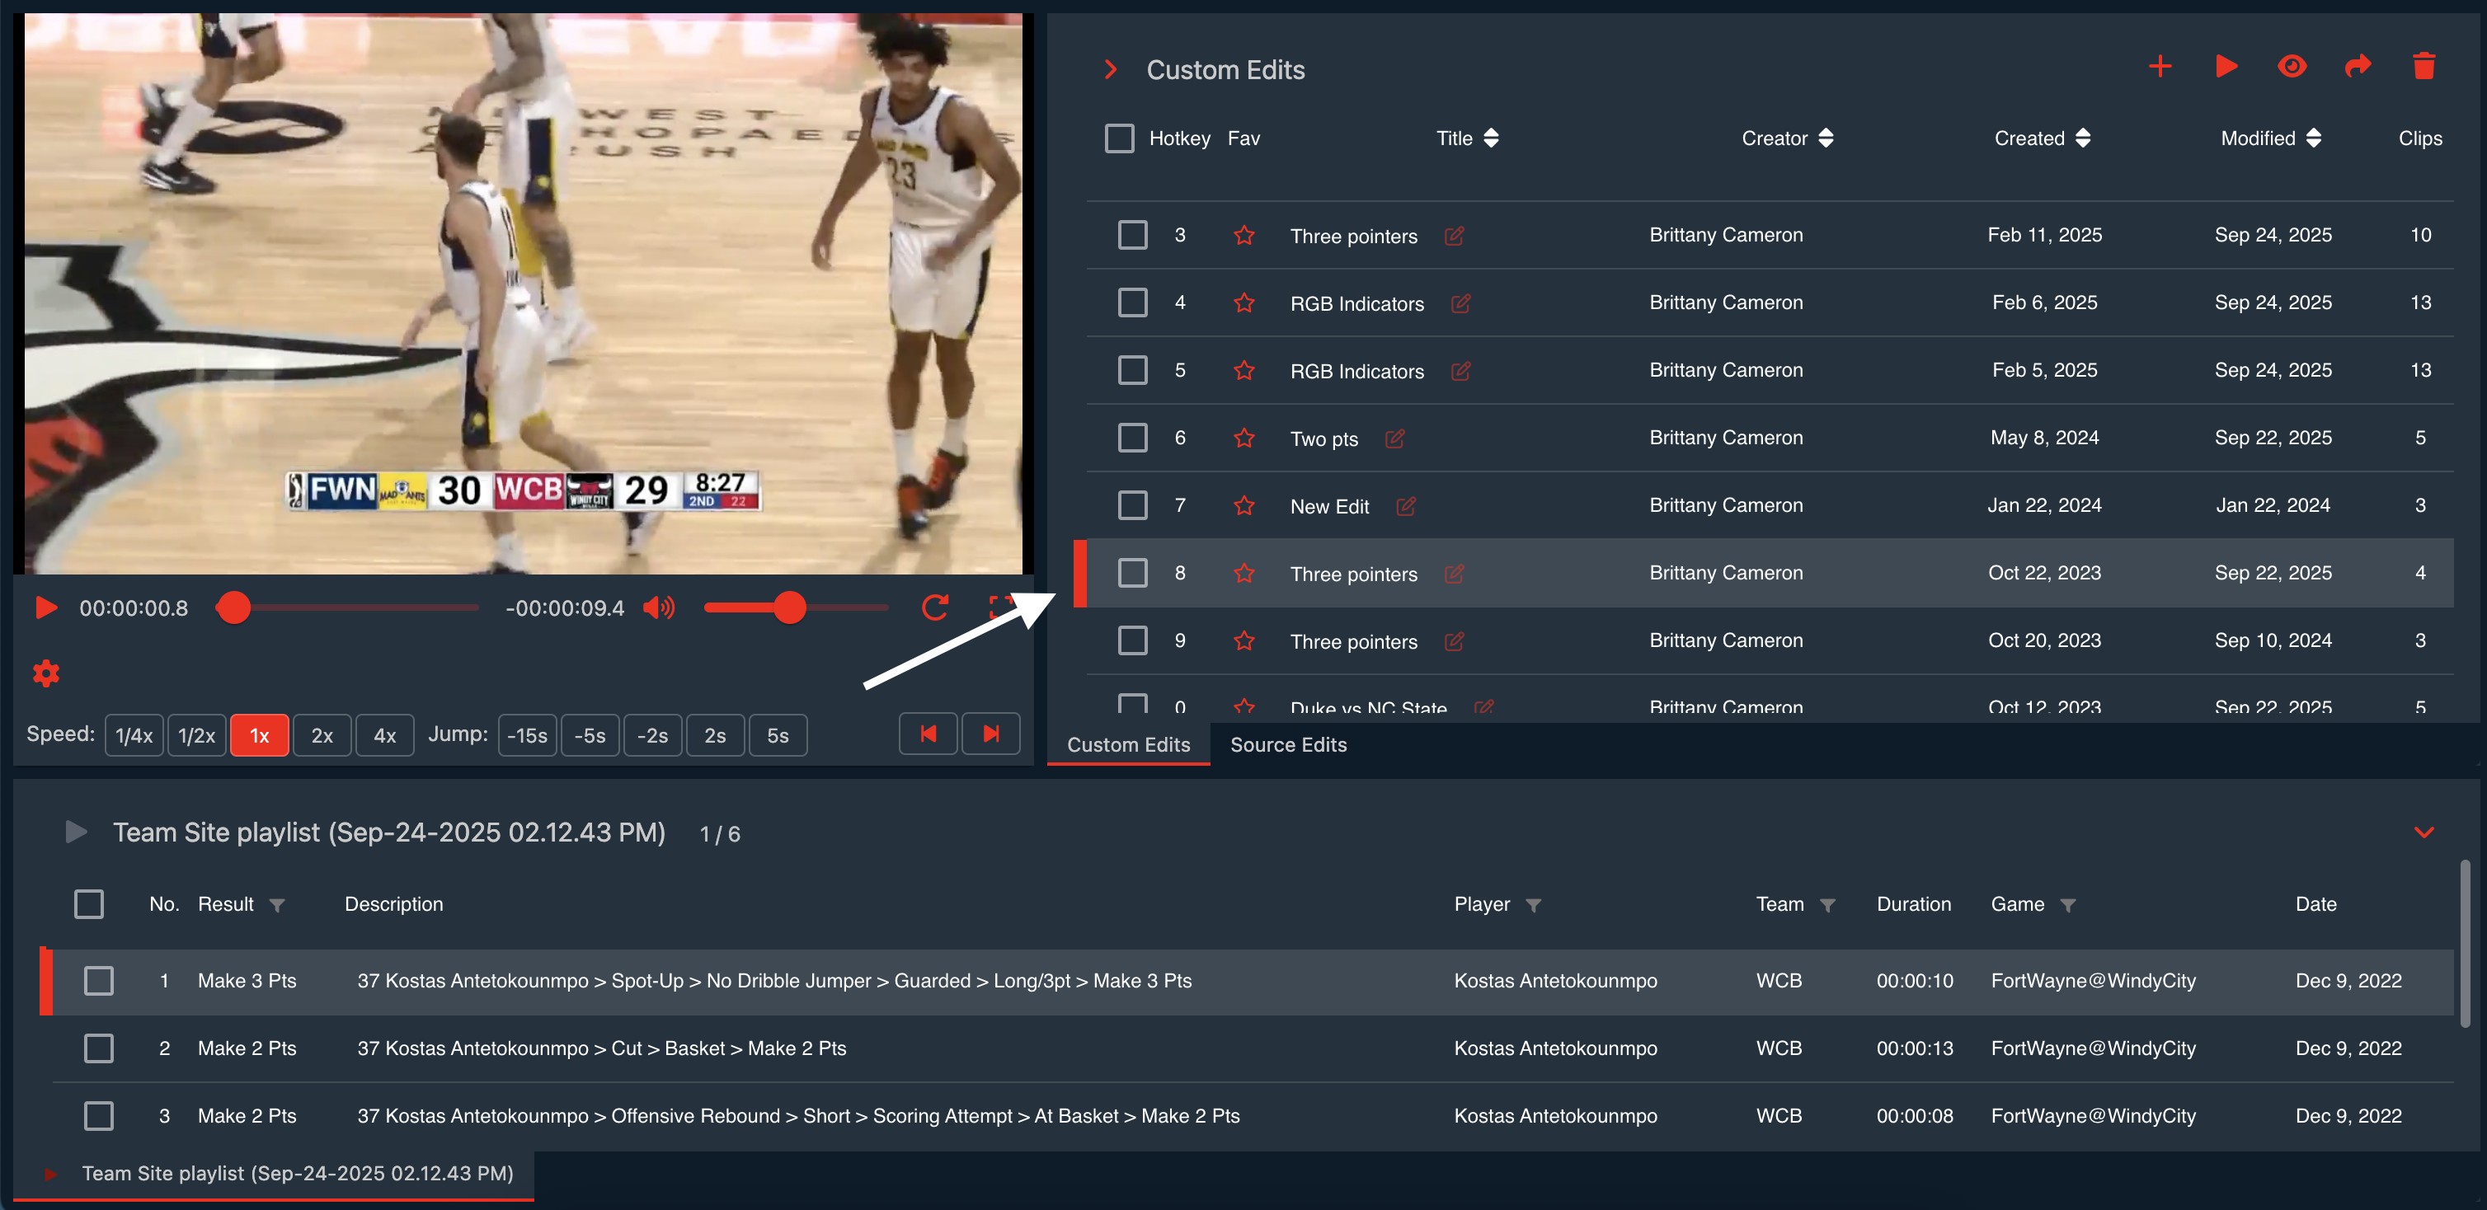The width and height of the screenshot is (2487, 1210).
Task: Click edit pencil next to Two pts
Action: (1394, 439)
